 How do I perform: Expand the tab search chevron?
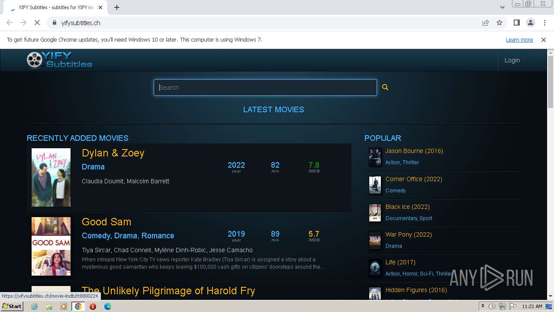[x=502, y=7]
